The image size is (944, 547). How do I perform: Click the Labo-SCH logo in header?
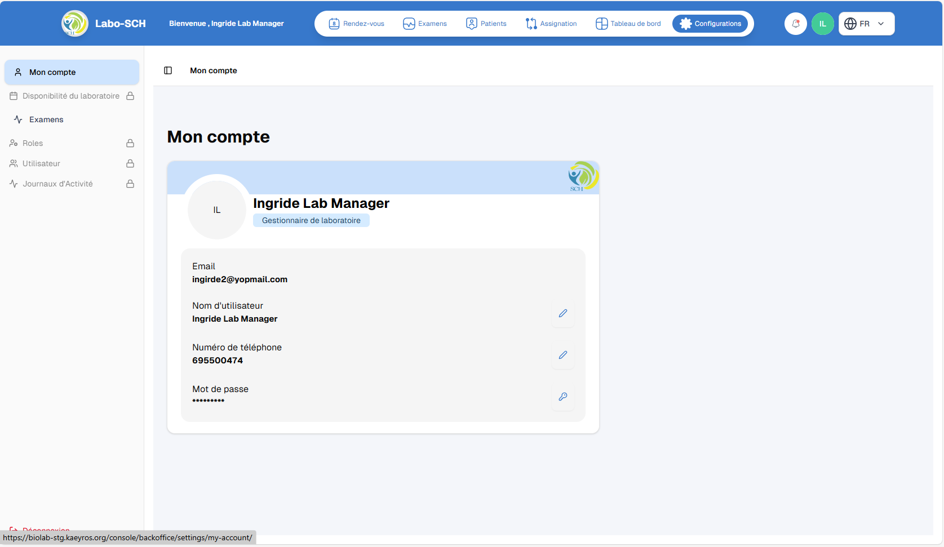75,24
